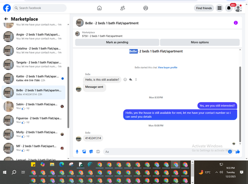
Task: Open Windows taskbar search
Action: [x=14, y=172]
